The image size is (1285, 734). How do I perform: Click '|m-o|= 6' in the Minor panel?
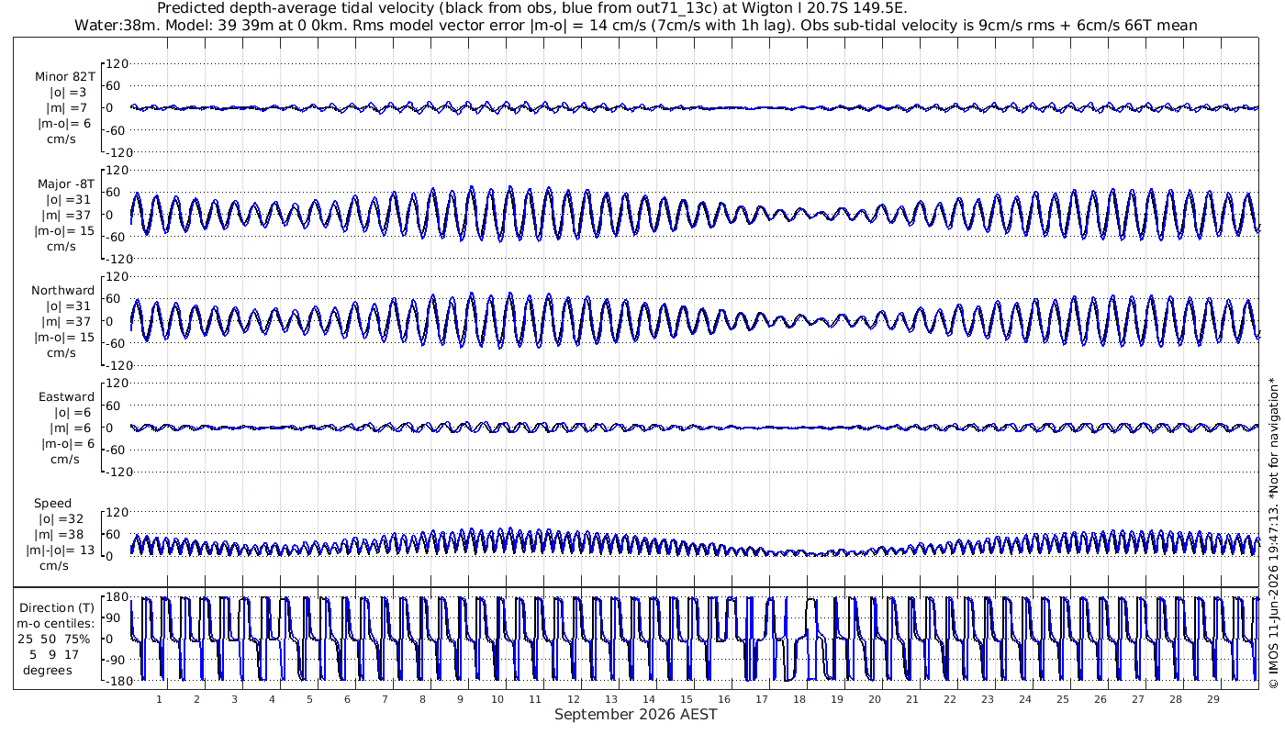pyautogui.click(x=64, y=124)
